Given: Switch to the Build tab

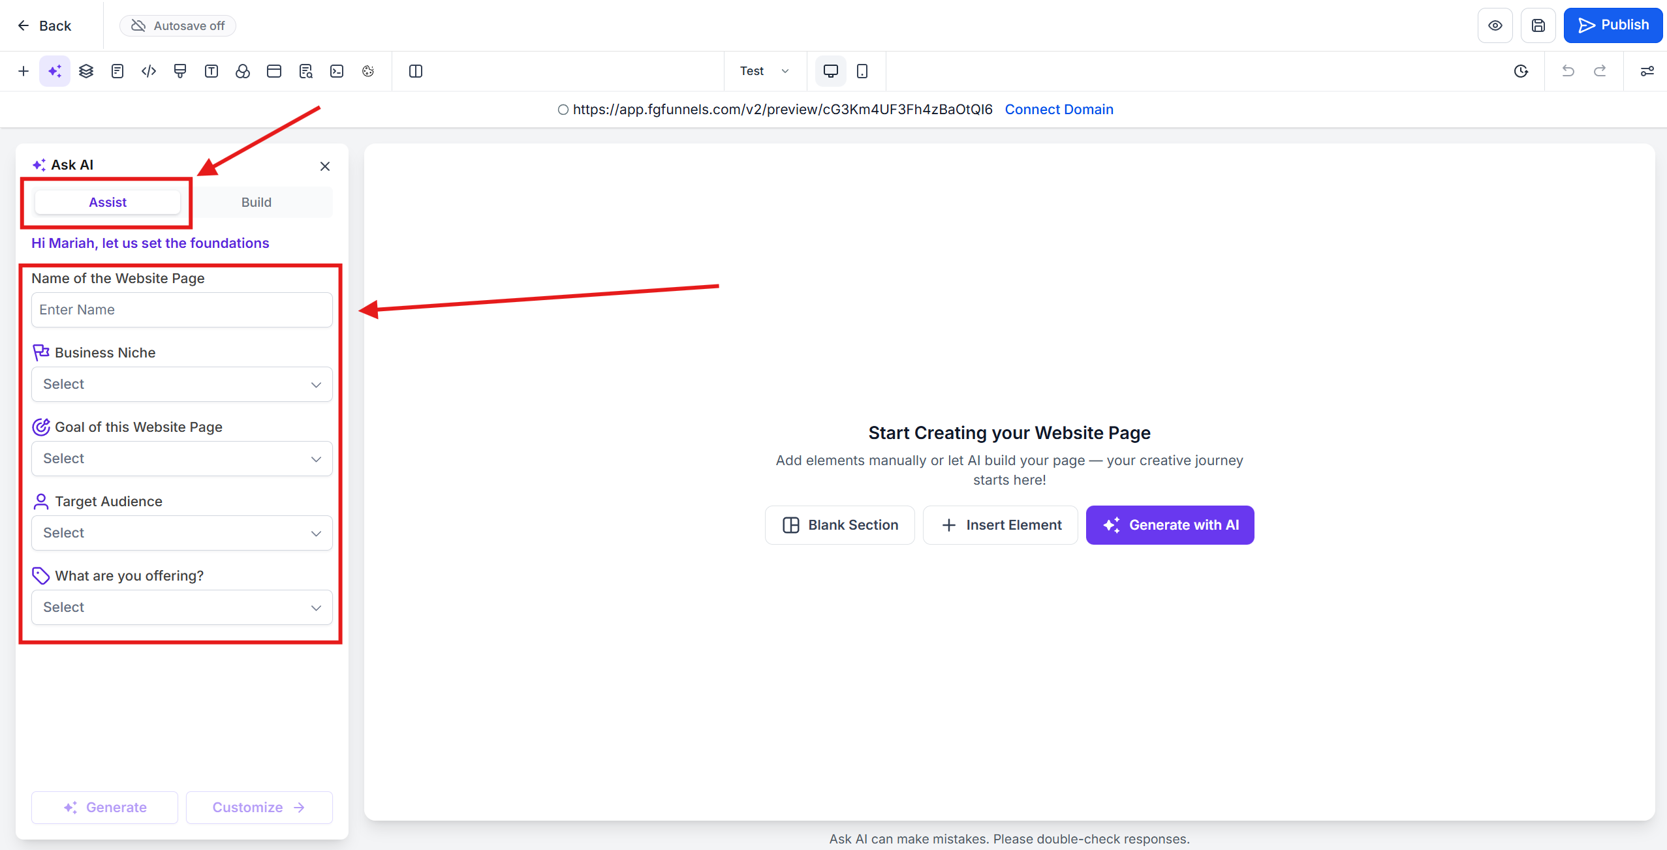Looking at the screenshot, I should (256, 202).
